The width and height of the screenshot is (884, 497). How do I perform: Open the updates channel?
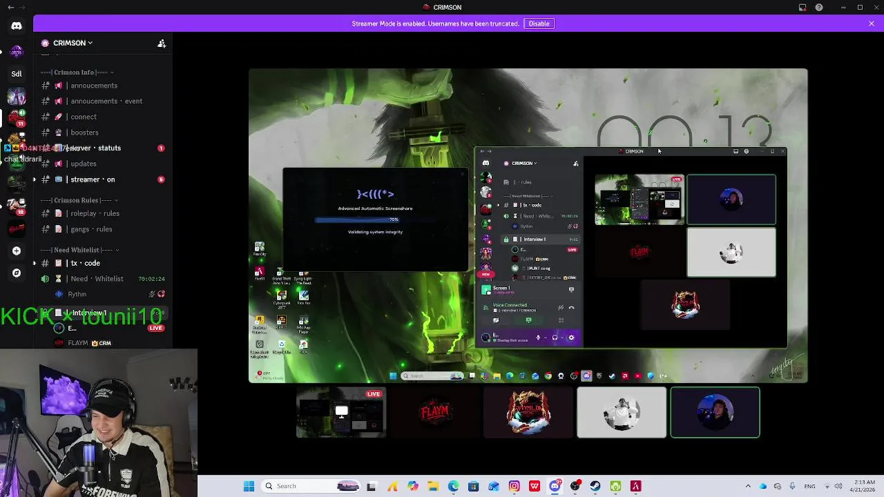click(102, 164)
